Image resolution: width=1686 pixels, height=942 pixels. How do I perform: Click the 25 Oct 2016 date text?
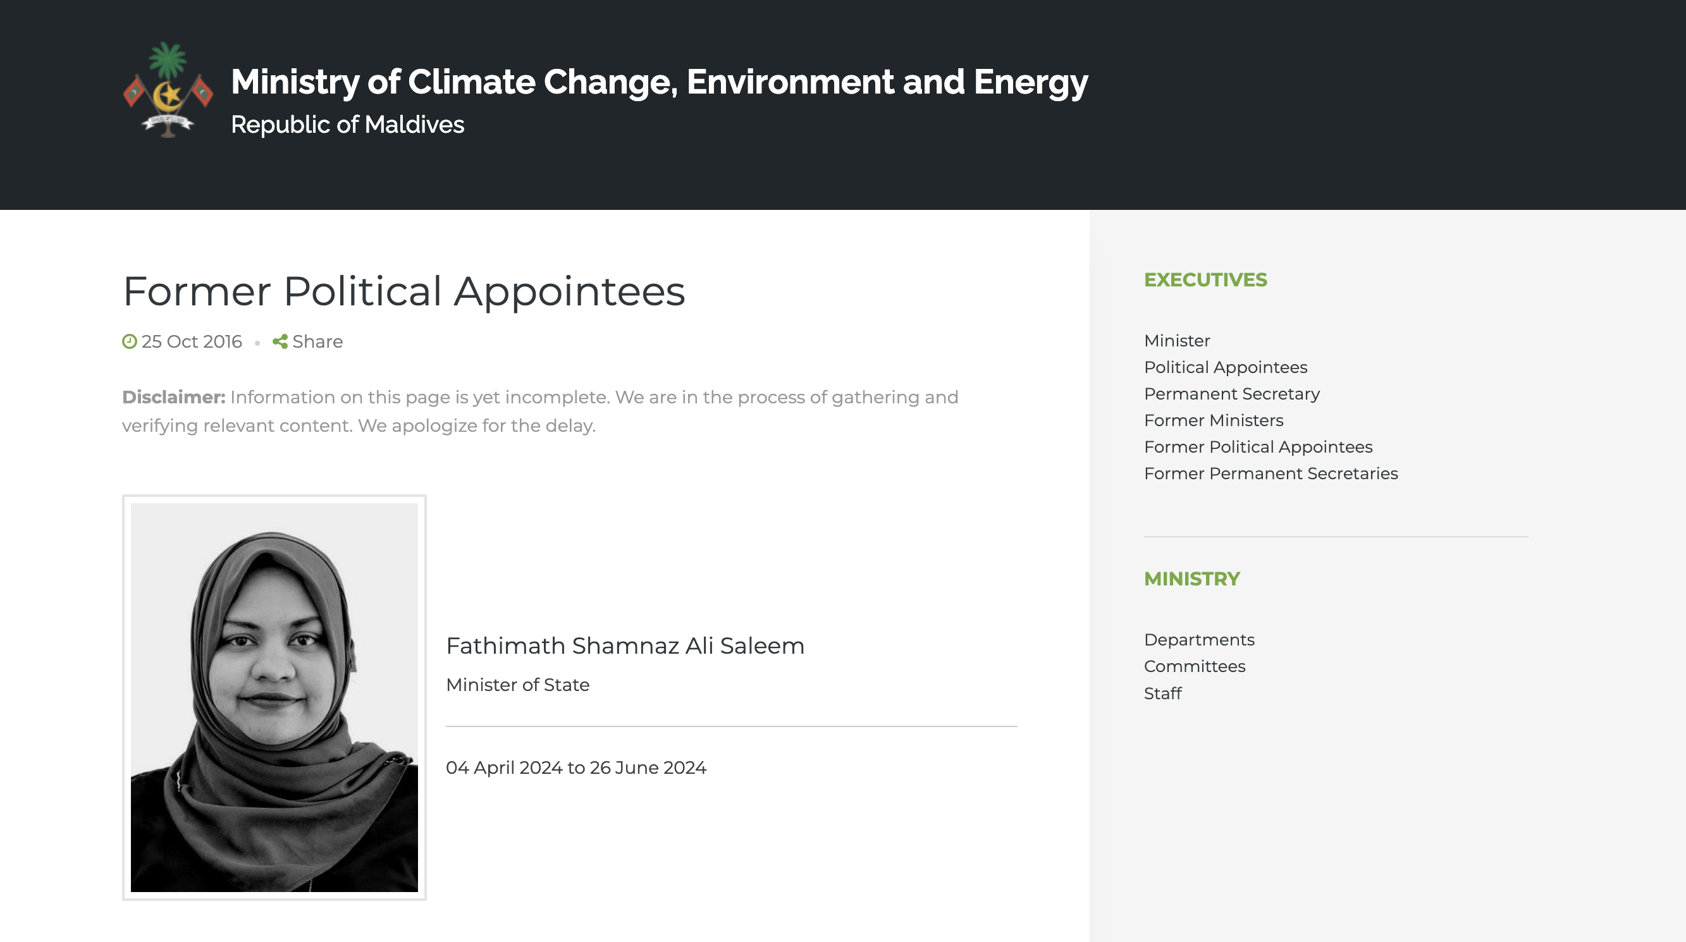coord(192,341)
